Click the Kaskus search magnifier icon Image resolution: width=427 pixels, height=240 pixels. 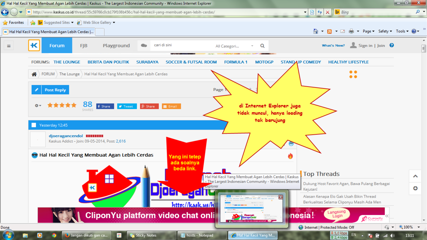tap(263, 46)
